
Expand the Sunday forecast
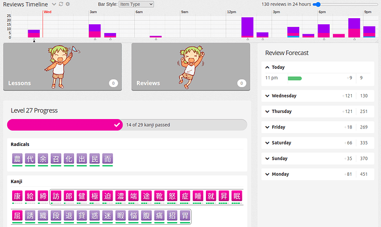317,158
